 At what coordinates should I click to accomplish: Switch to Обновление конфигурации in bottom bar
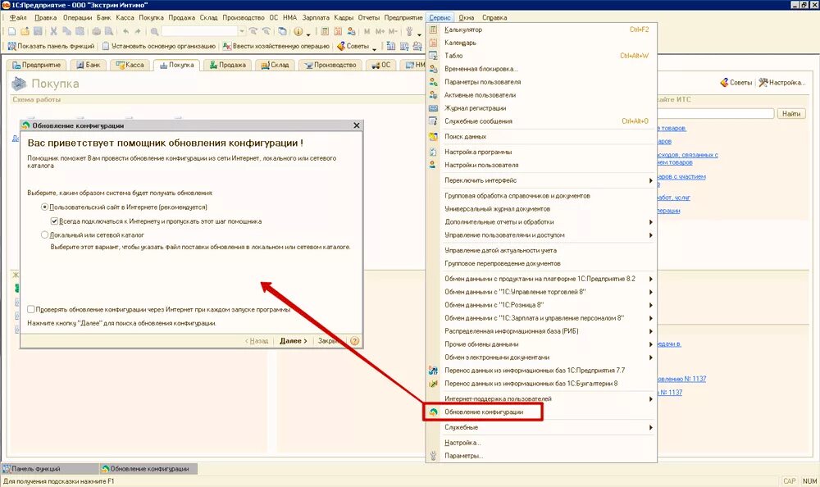[148, 469]
